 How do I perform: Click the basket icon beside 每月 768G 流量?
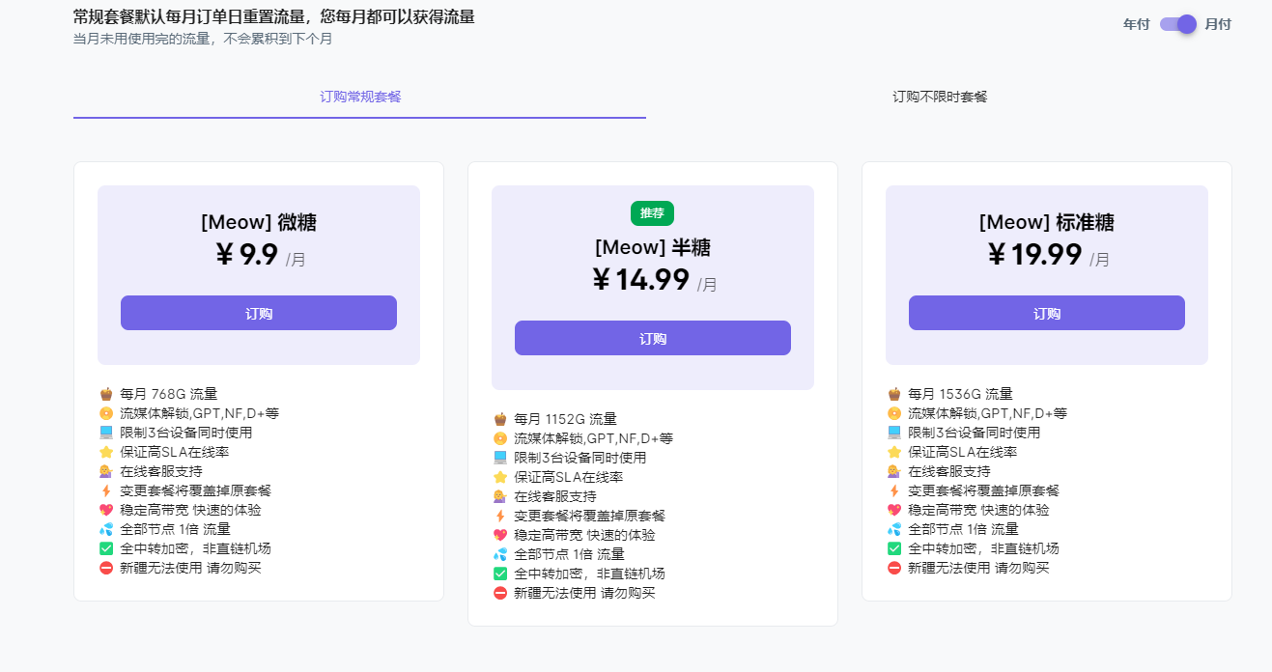pyautogui.click(x=106, y=394)
